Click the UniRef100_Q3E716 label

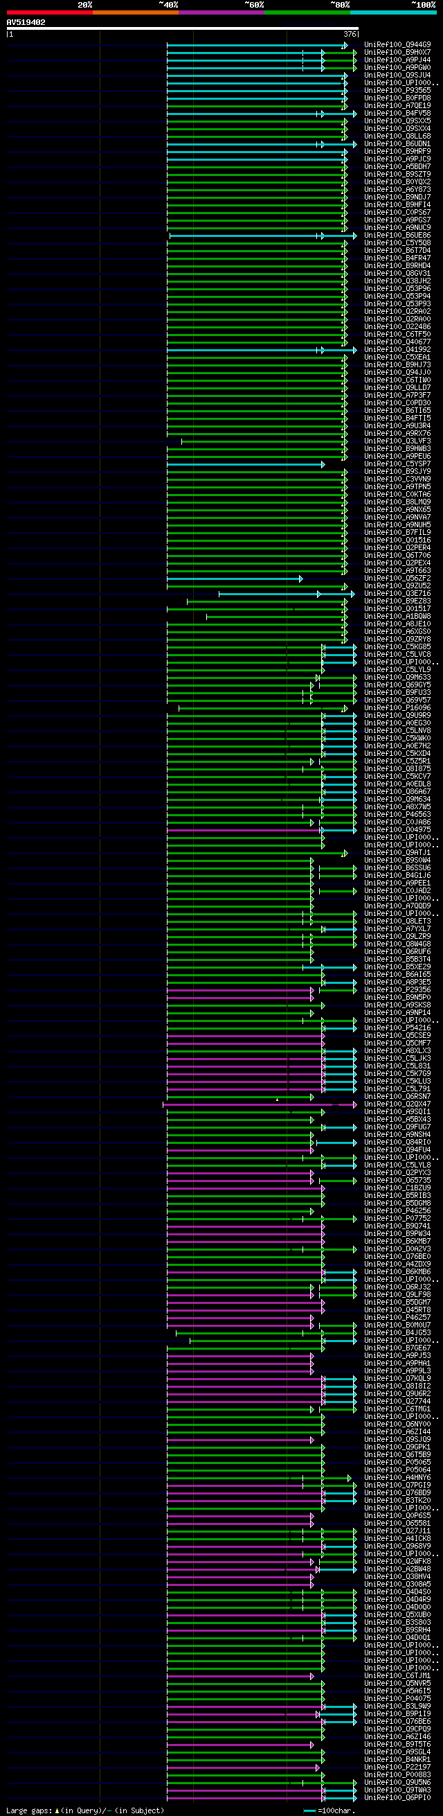pos(397,594)
